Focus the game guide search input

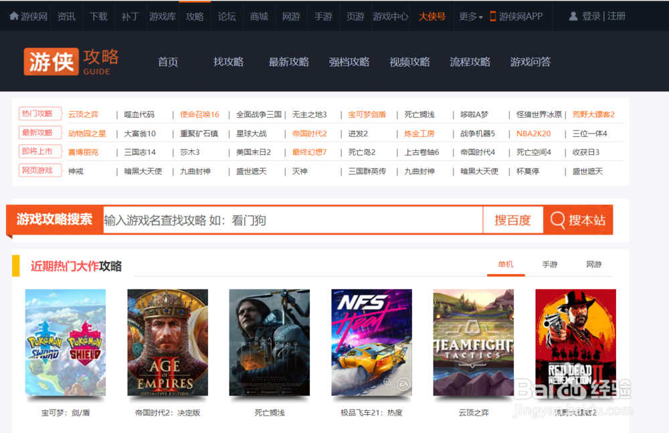tap(293, 221)
